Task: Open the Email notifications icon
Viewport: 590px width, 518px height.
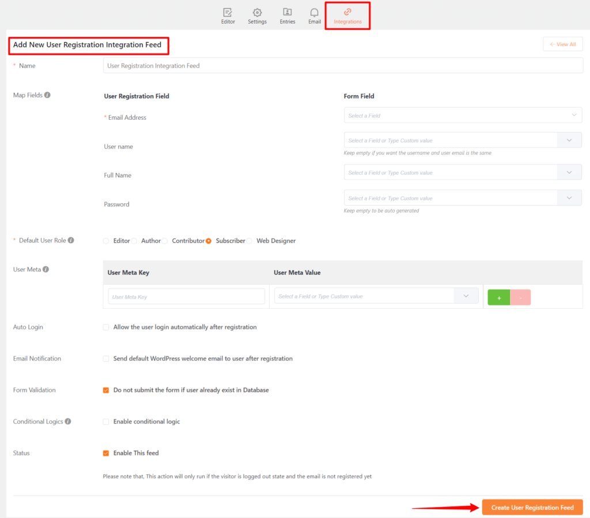Action: click(314, 12)
